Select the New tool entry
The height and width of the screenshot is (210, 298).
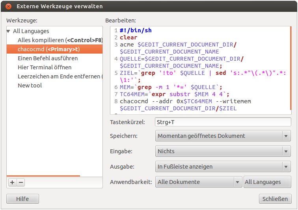[30, 85]
